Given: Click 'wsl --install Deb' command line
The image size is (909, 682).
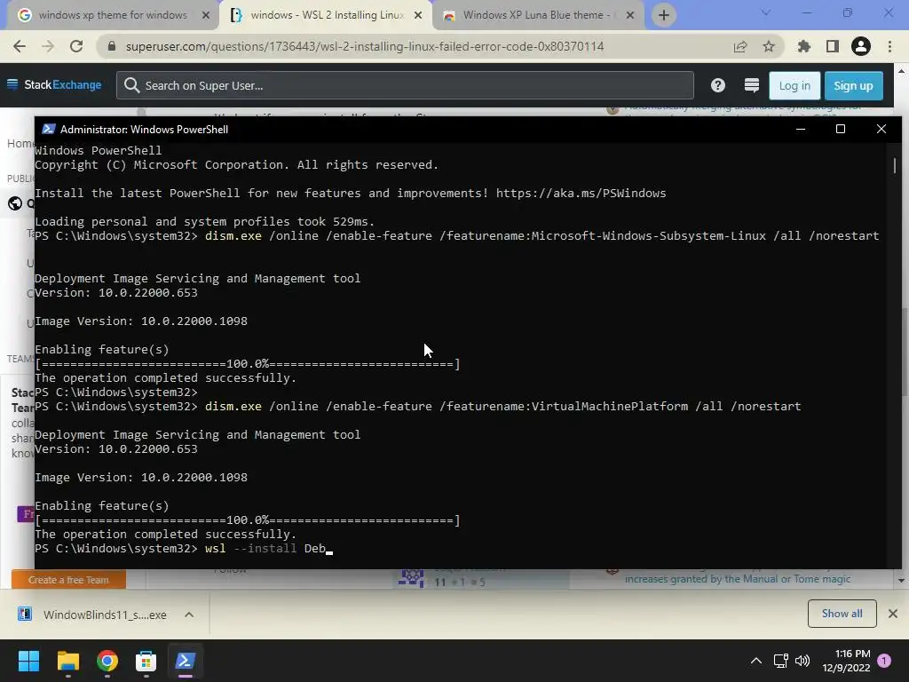Looking at the screenshot, I should pos(265,549).
